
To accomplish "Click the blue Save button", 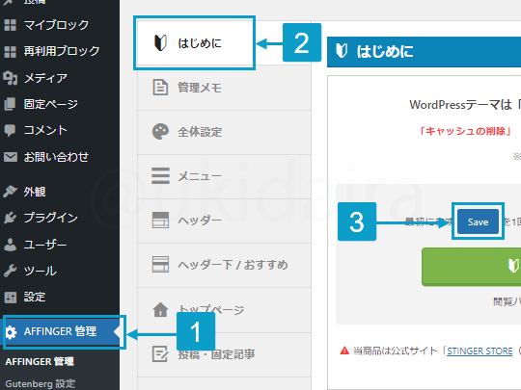I will click(478, 221).
